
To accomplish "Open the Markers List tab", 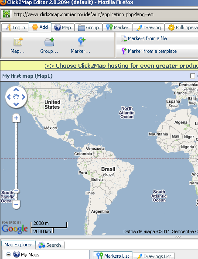I will point(113,256).
